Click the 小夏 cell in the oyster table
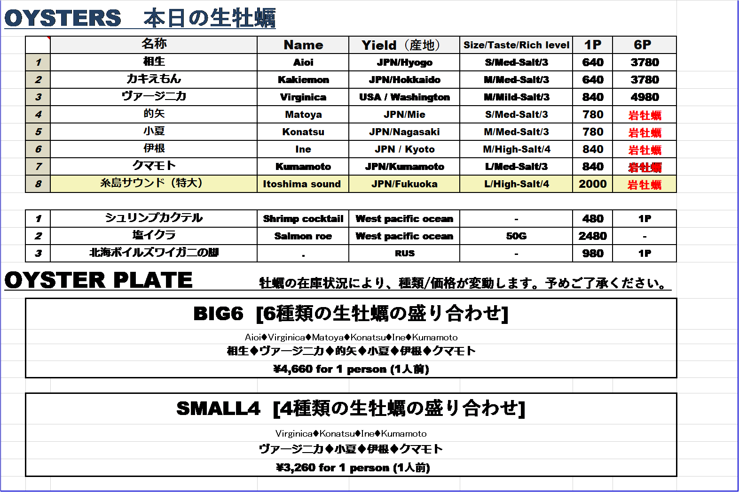The width and height of the screenshot is (739, 492). click(154, 131)
